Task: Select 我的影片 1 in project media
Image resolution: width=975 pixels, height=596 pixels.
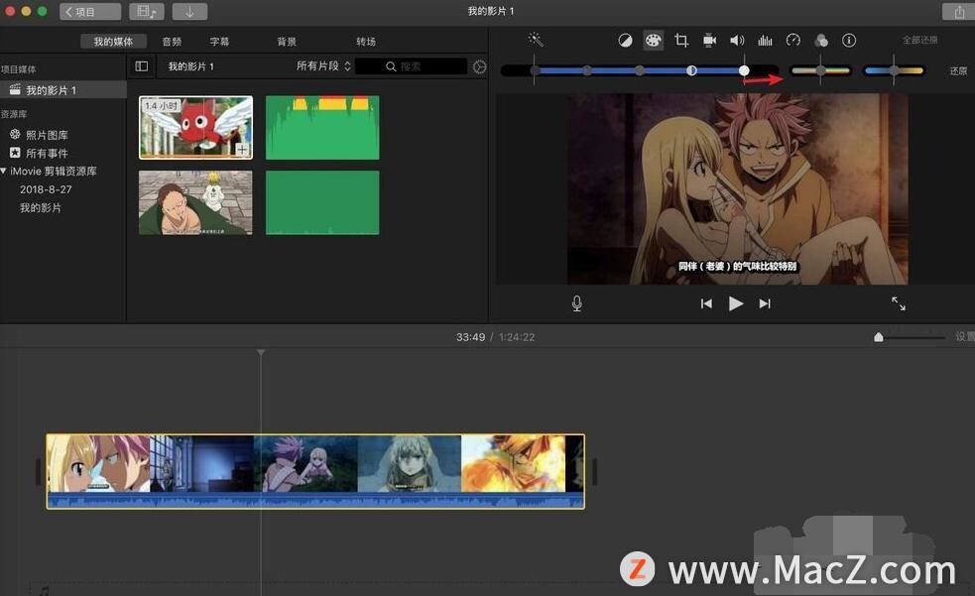Action: tap(62, 90)
